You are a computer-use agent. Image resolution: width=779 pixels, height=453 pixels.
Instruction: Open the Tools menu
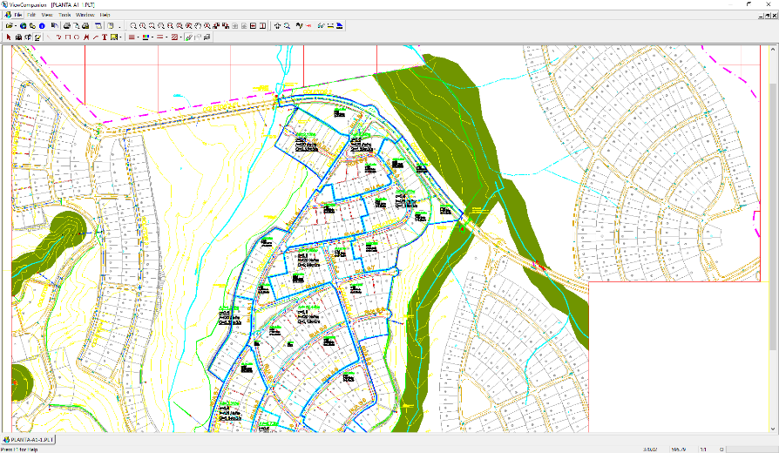tap(64, 15)
